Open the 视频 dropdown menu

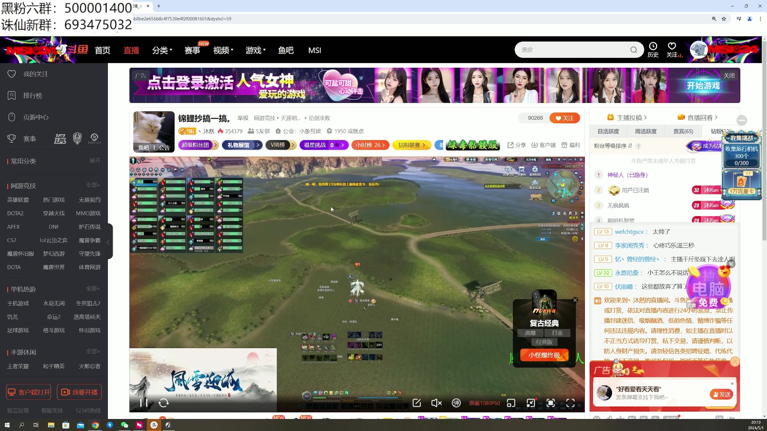(x=223, y=50)
